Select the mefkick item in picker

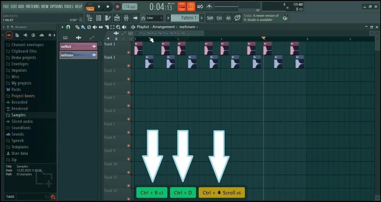78,46
